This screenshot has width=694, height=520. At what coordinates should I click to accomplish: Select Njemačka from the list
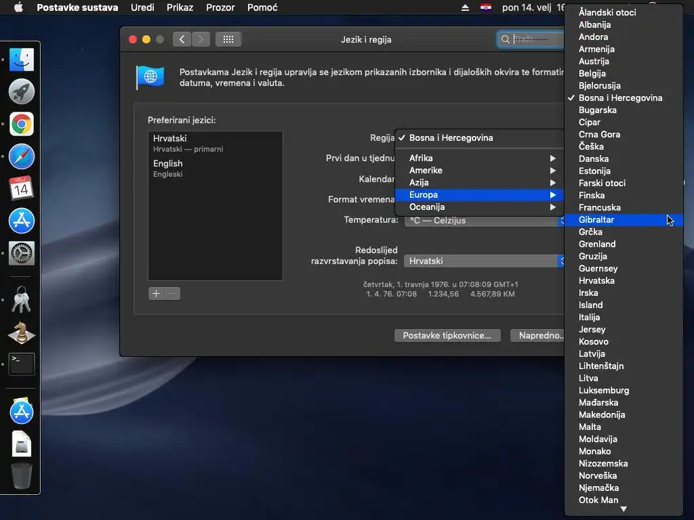624,488
